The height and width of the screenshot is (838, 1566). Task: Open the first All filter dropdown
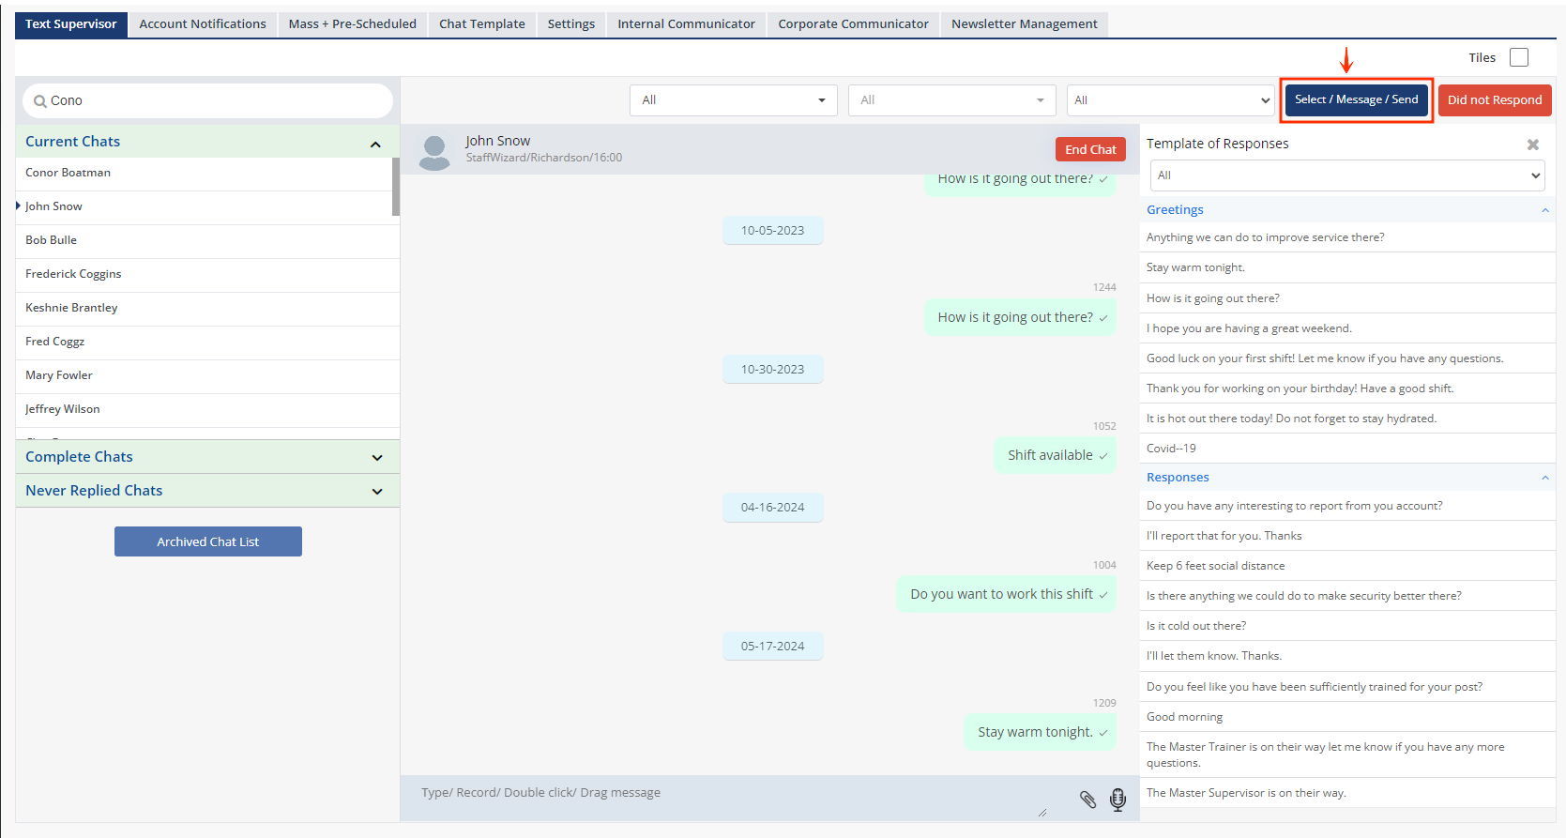(x=733, y=100)
